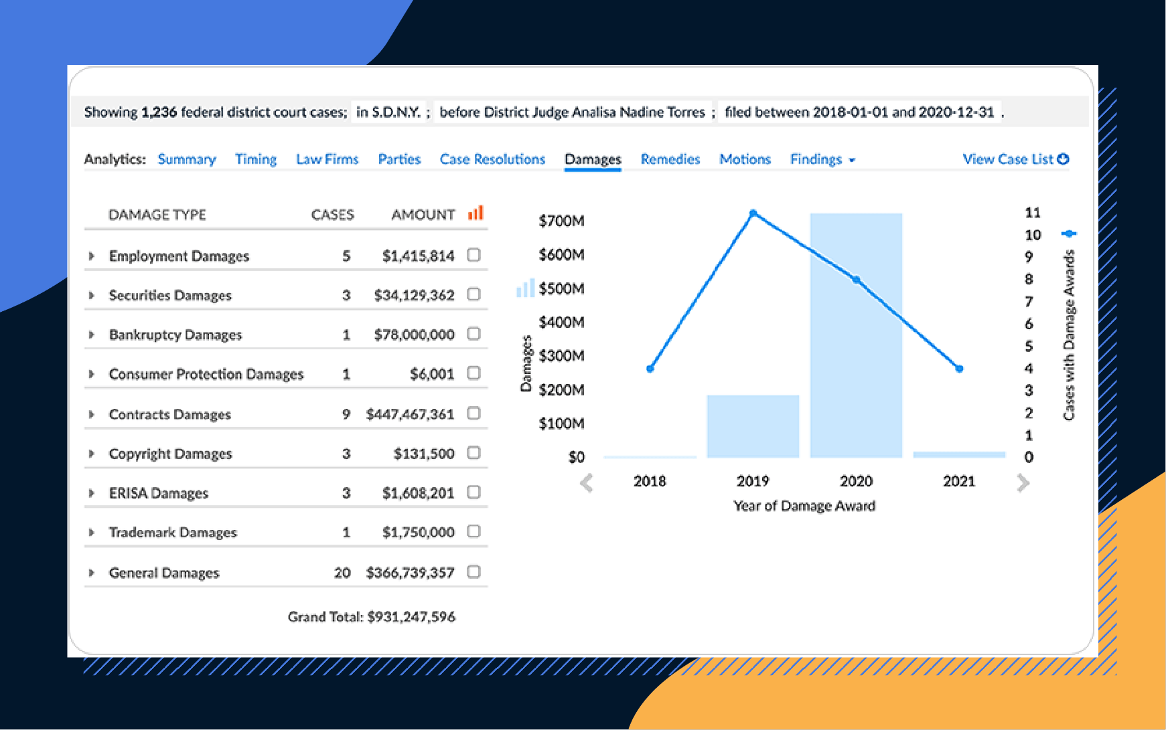The image size is (1166, 730).
Task: Sort by the DAMAGE TYPE column header
Action: tap(157, 215)
